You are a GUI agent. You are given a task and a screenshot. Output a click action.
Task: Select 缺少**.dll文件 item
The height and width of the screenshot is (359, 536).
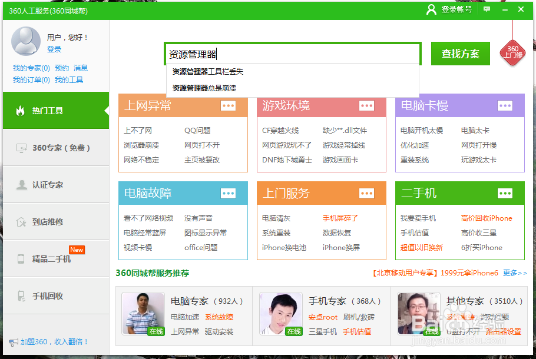pos(345,131)
